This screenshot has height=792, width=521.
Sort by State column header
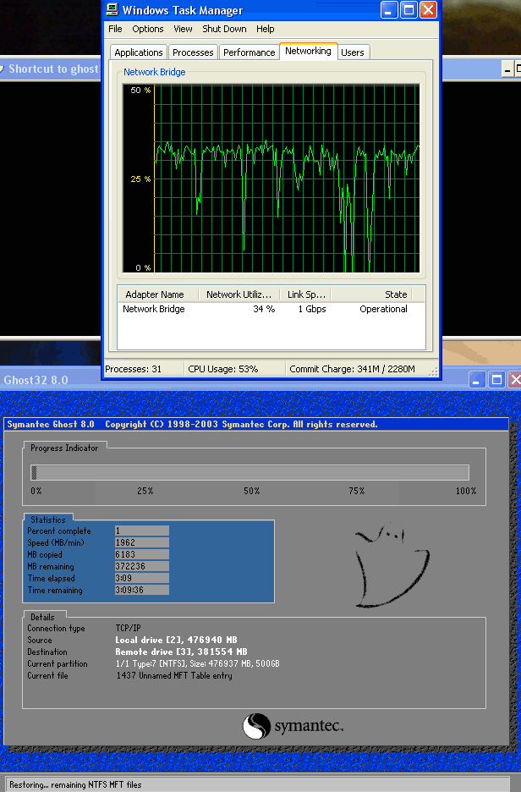click(x=371, y=294)
